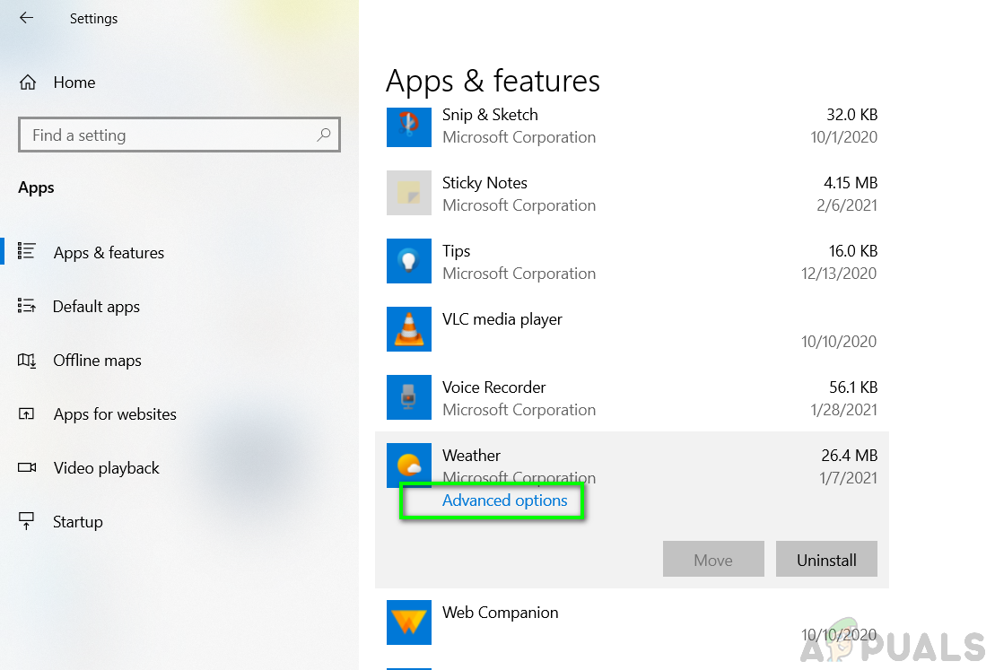Click the Home icon in the sidebar

coord(28,83)
